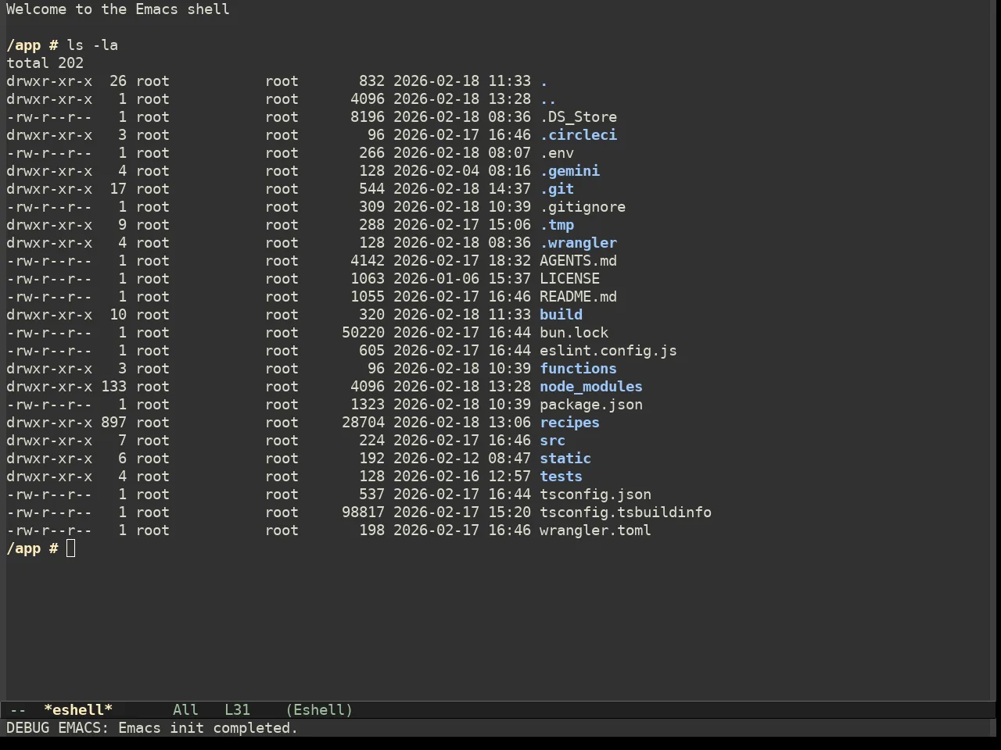The image size is (1001, 750).
Task: Select the src directory name
Action: click(x=552, y=441)
